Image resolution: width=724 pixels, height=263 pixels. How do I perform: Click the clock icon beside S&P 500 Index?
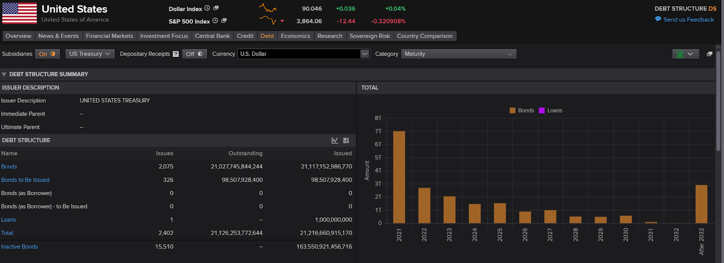click(x=215, y=20)
